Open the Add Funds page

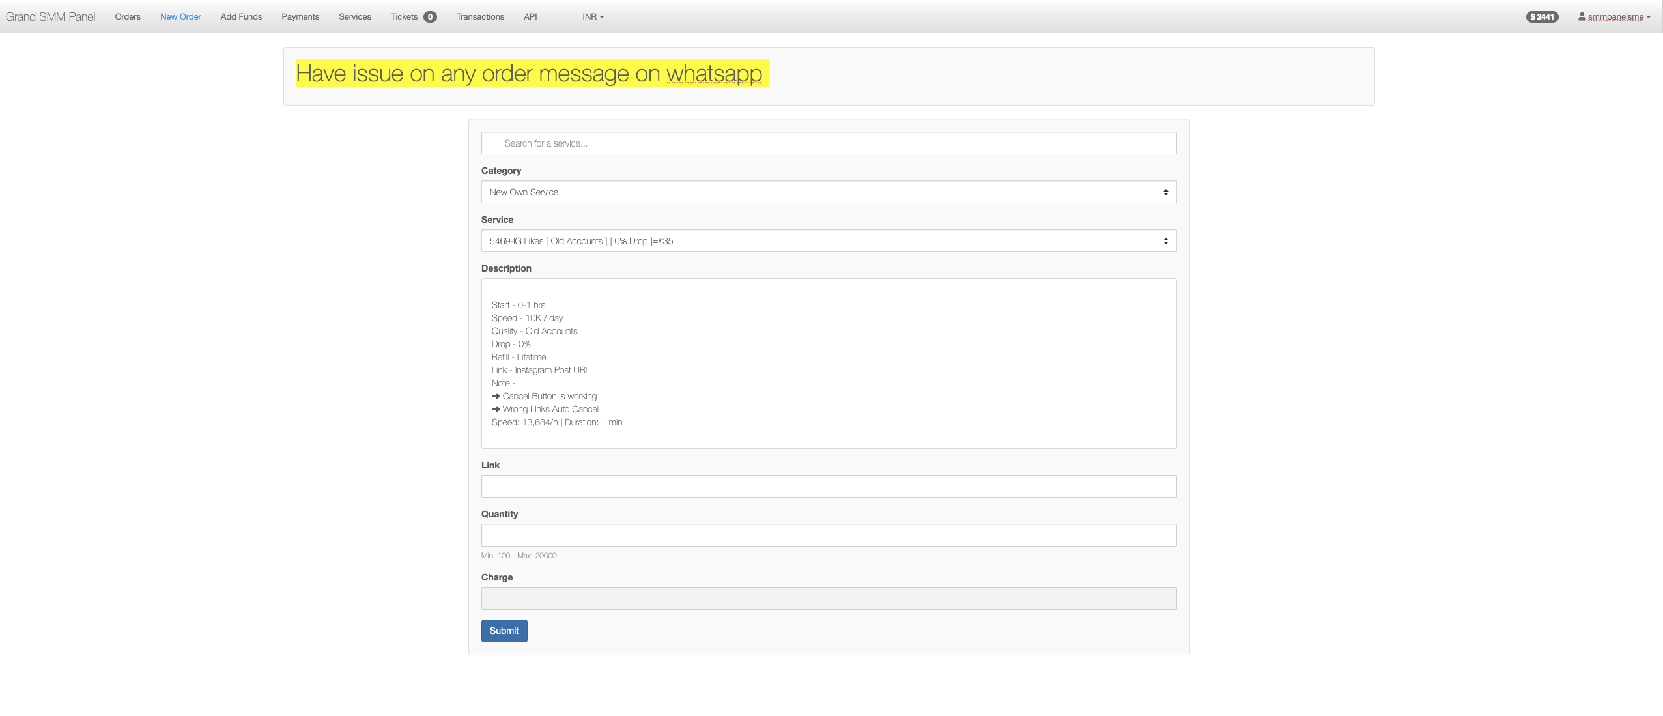coord(241,17)
